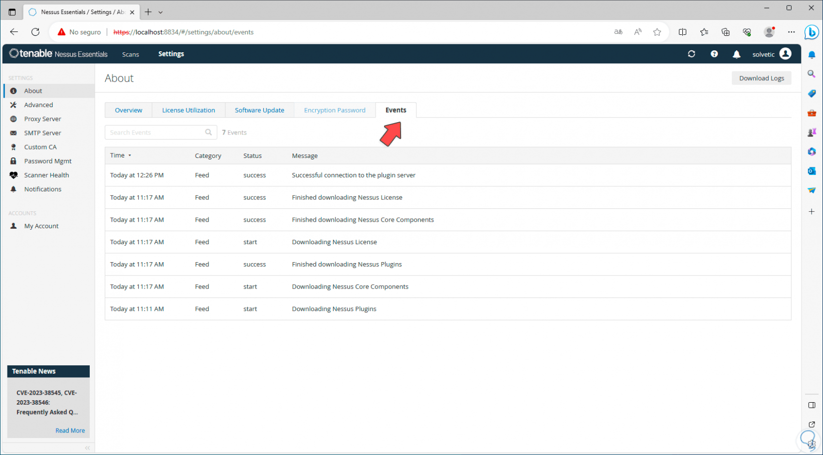
Task: Select the 'Finished downloading Nessus Plugins' event
Action: [x=448, y=264]
